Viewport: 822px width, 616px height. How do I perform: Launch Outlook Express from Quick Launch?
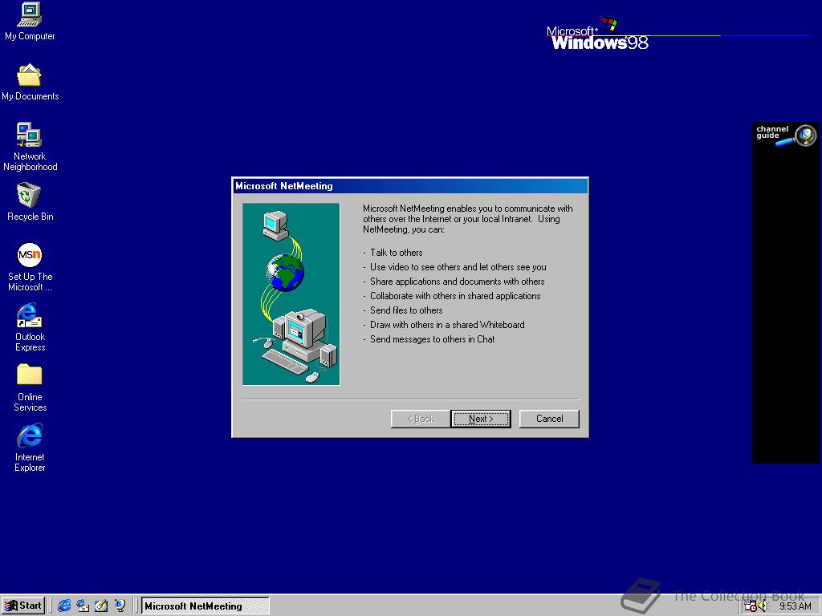pos(83,606)
